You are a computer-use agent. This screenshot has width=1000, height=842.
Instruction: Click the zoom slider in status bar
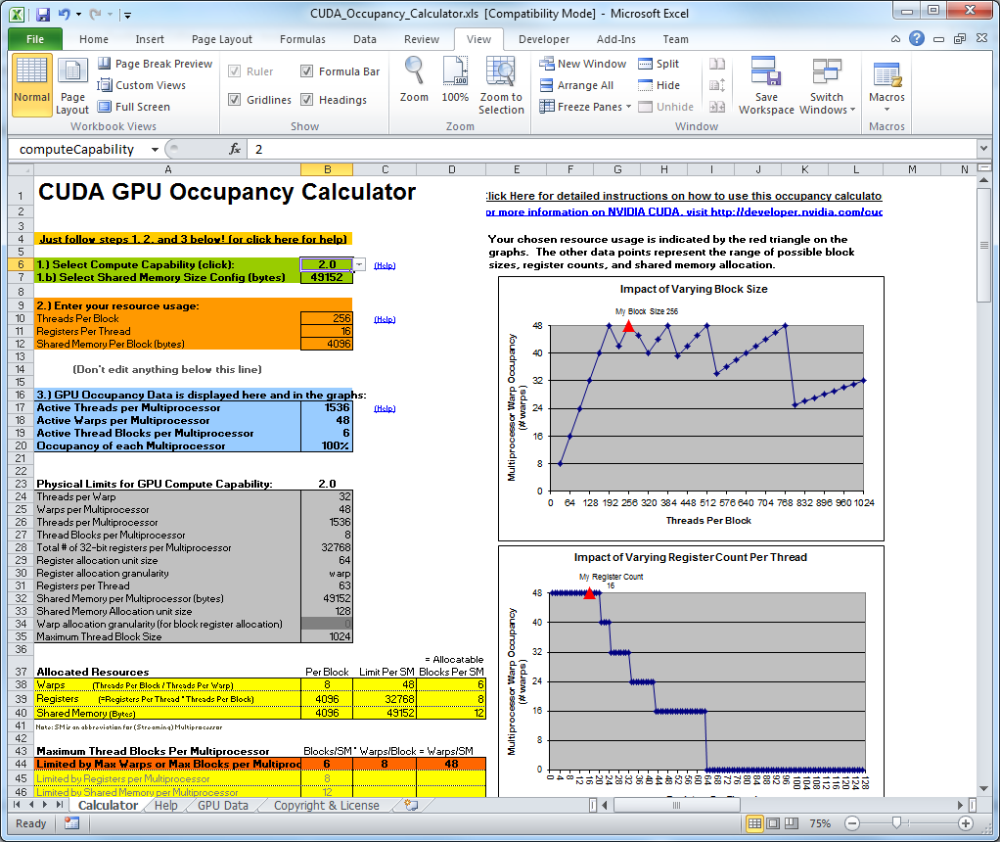tap(896, 823)
